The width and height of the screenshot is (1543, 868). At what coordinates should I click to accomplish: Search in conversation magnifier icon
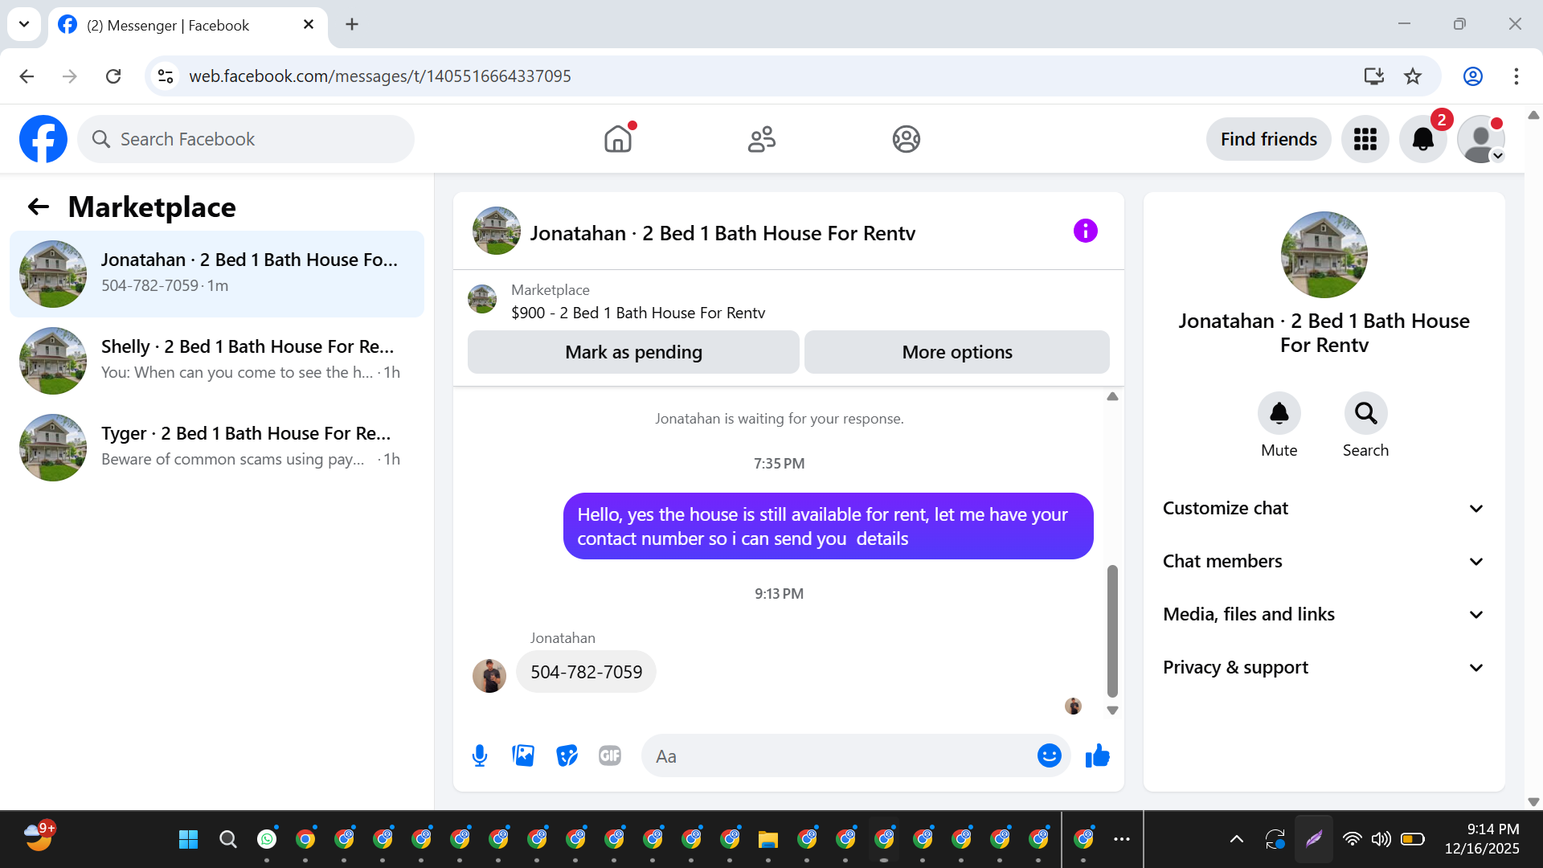click(1365, 413)
